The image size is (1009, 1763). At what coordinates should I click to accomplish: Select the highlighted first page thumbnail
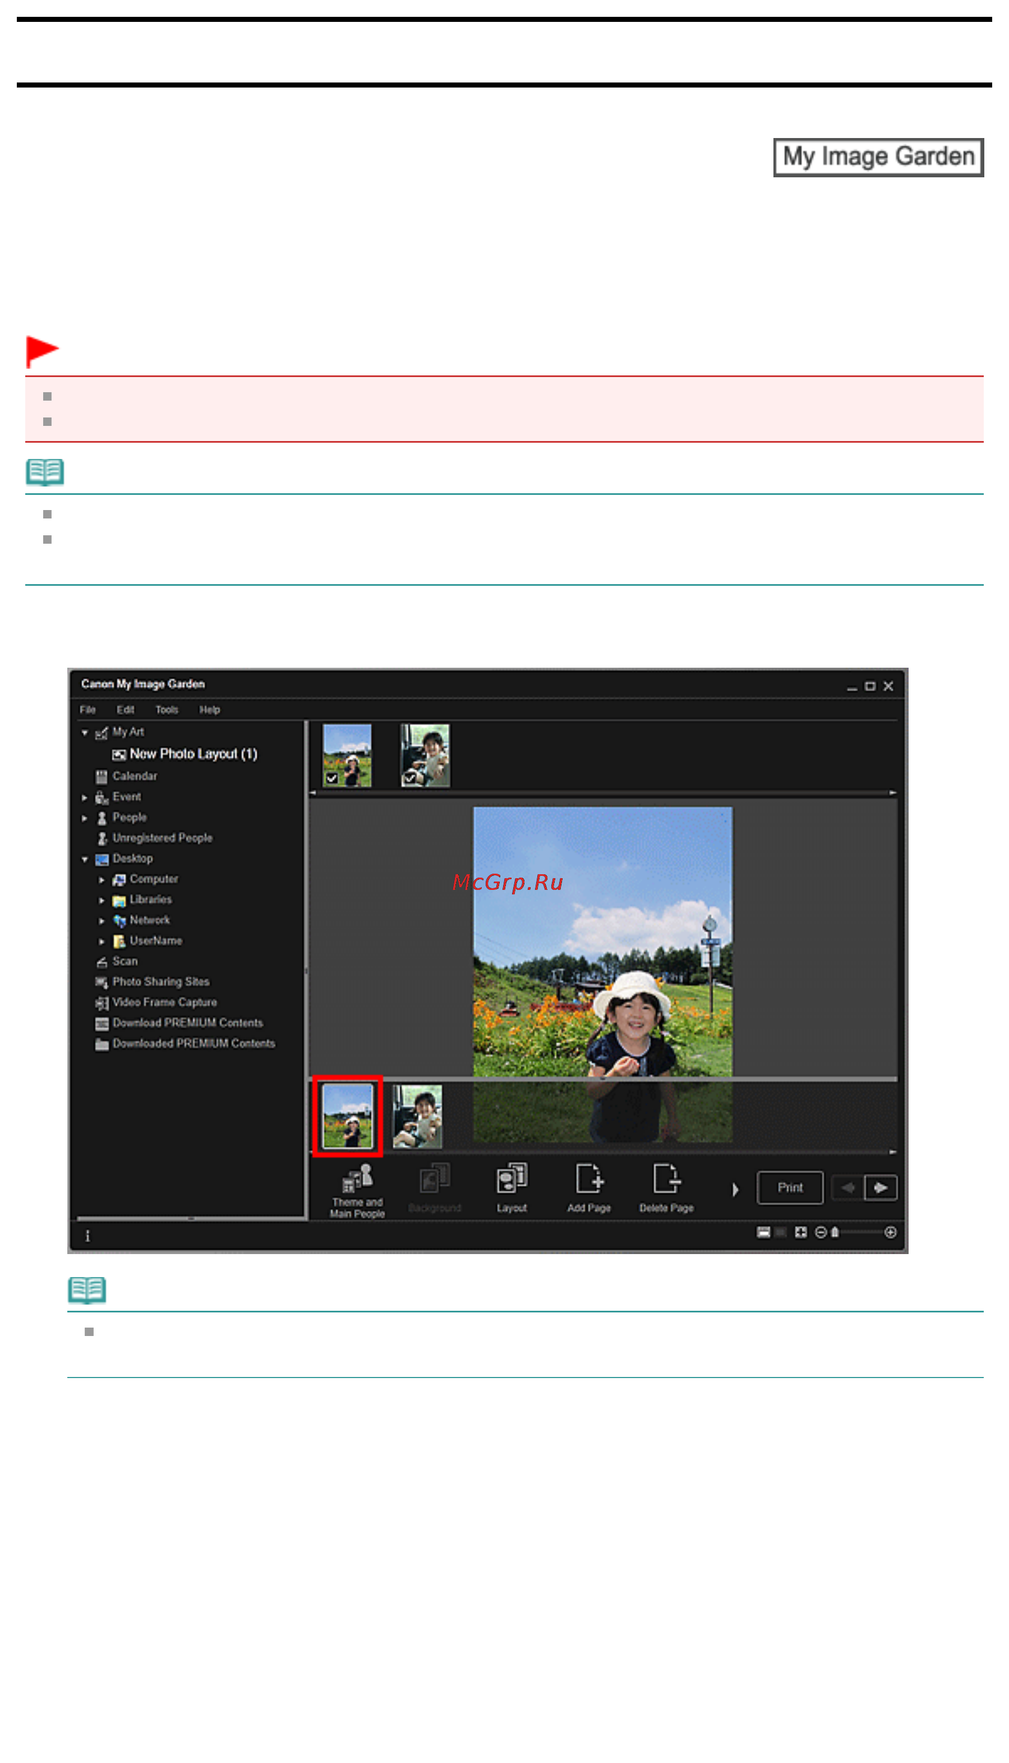pyautogui.click(x=347, y=1116)
